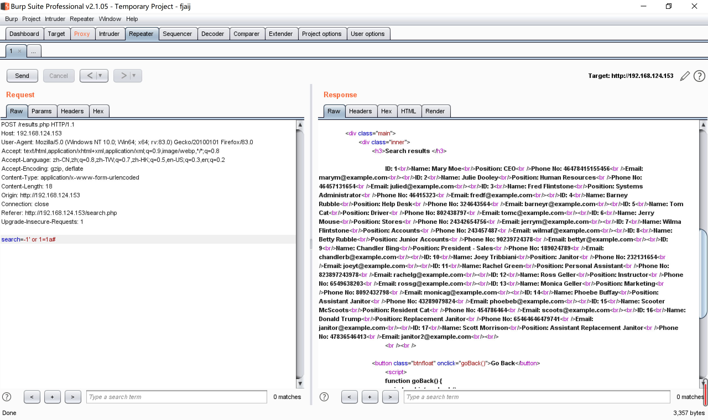This screenshot has height=420, width=708.
Task: Switch to the Proxy tab
Action: [x=82, y=34]
